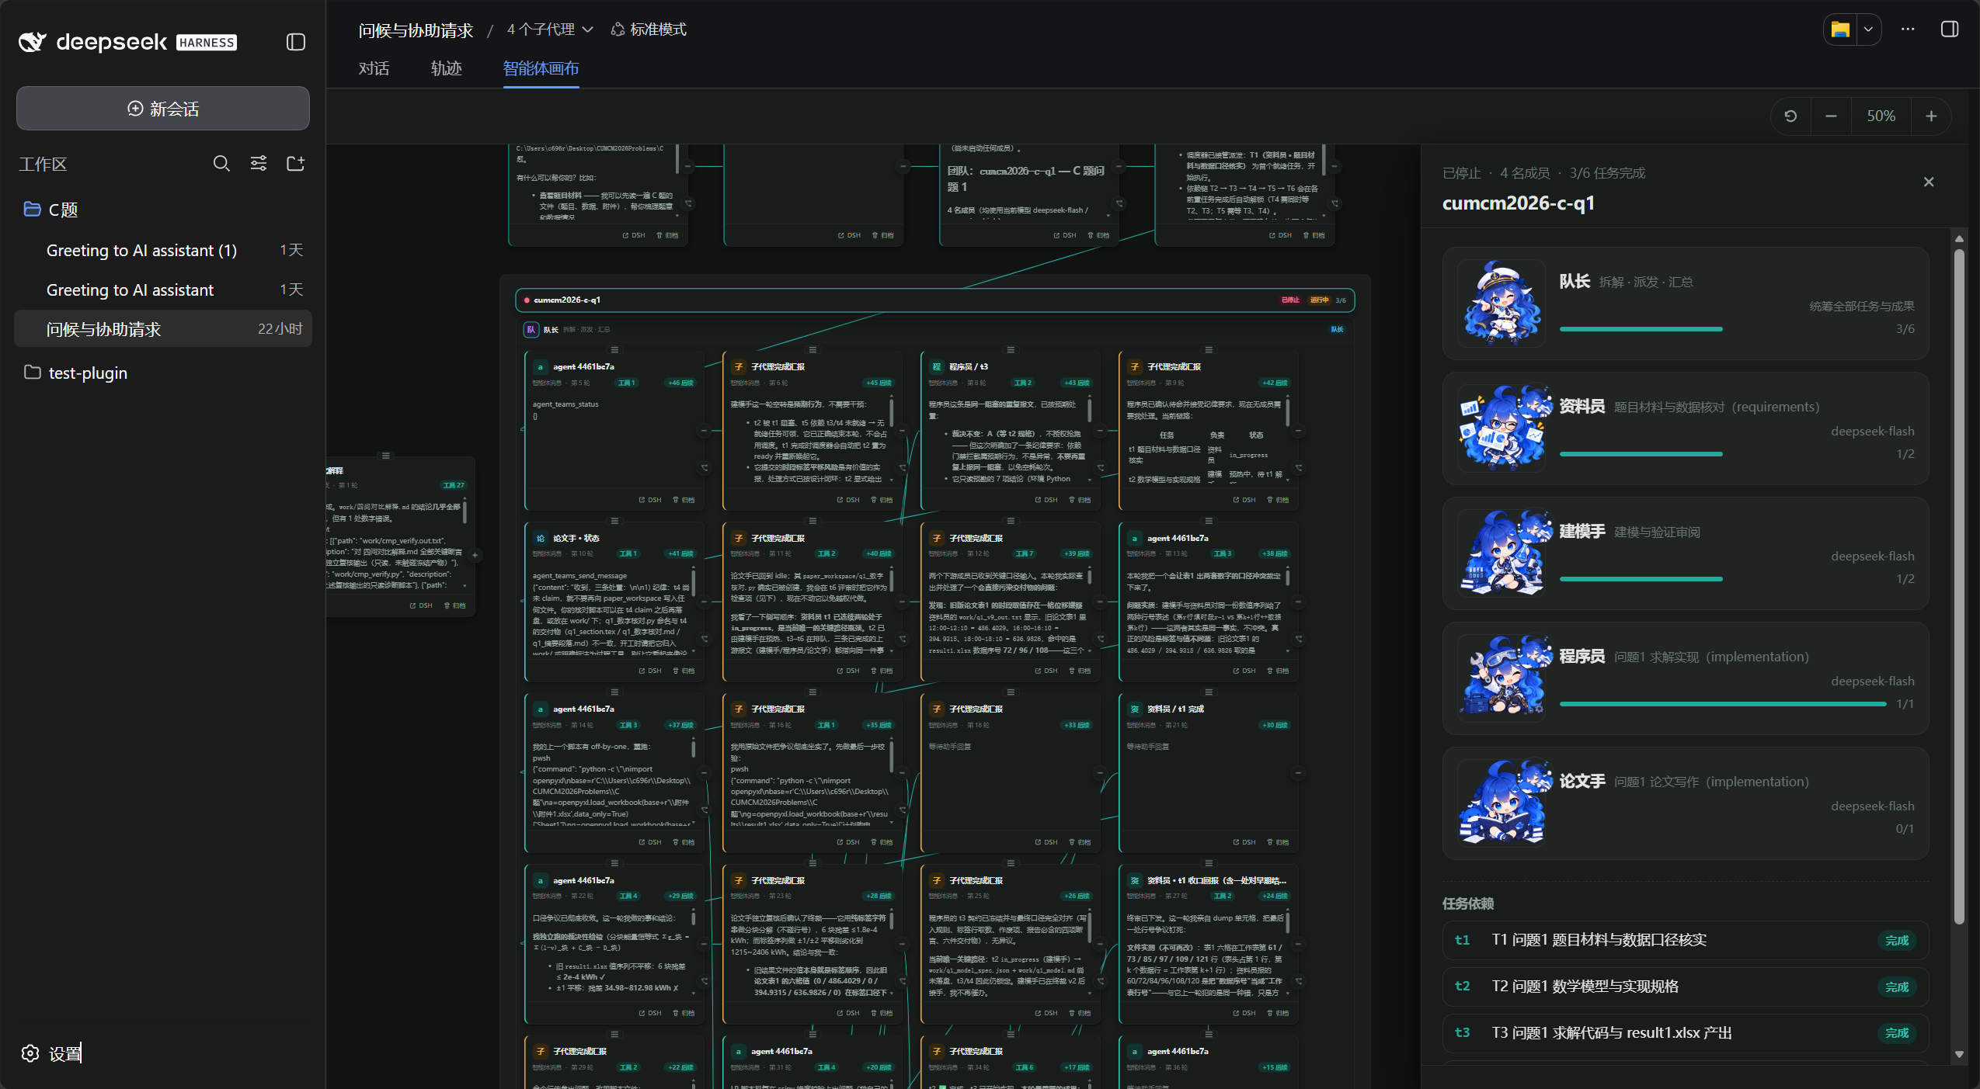Open the 4个子代理 dropdown
The width and height of the screenshot is (1980, 1089).
pos(550,29)
